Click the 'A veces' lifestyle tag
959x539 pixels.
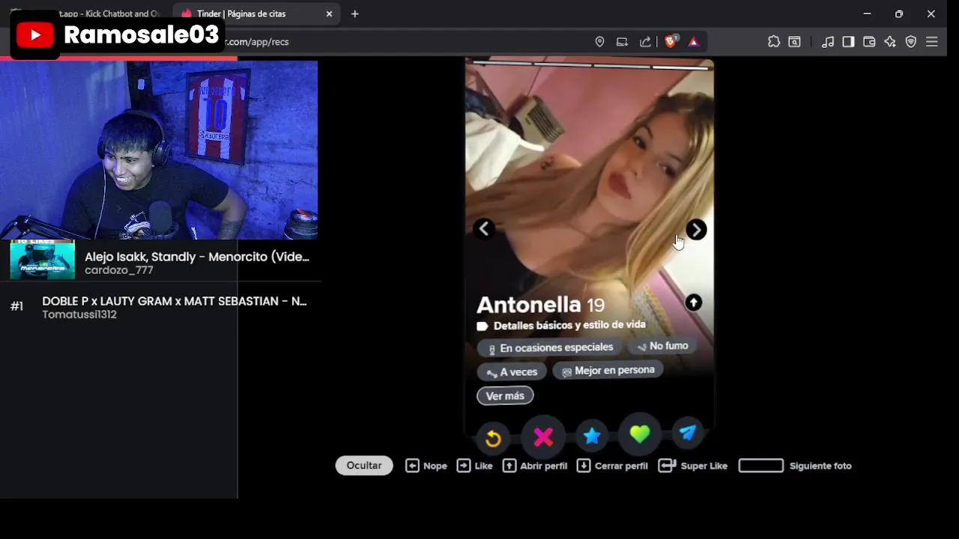point(512,372)
